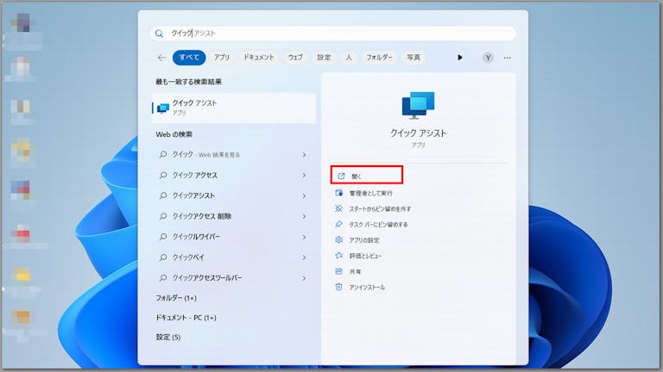Switch to the アプリ filter tab
Viewport: 663px width, 372px height.
pyautogui.click(x=222, y=58)
